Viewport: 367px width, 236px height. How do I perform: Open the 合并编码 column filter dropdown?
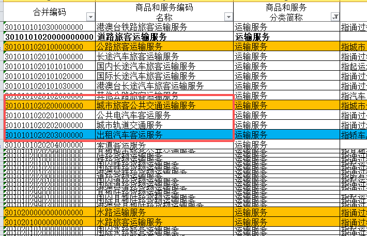(x=90, y=17)
